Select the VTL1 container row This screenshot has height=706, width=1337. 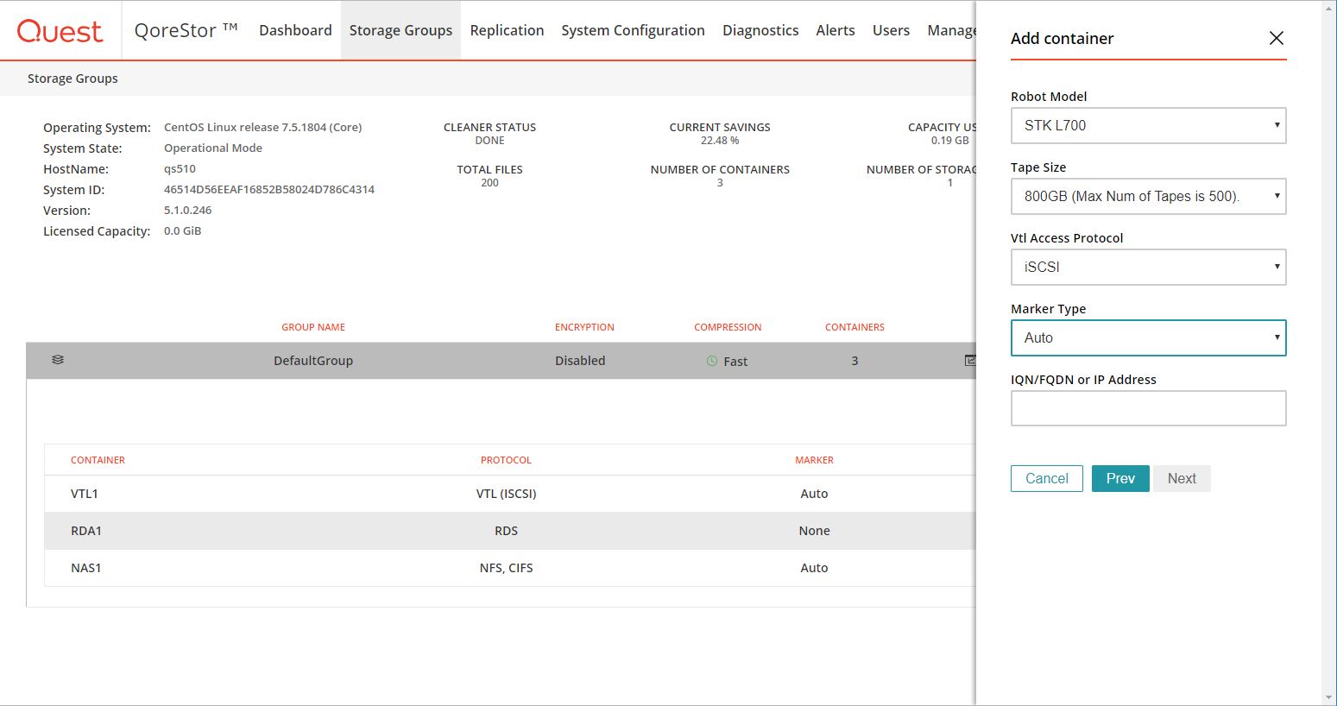point(510,494)
